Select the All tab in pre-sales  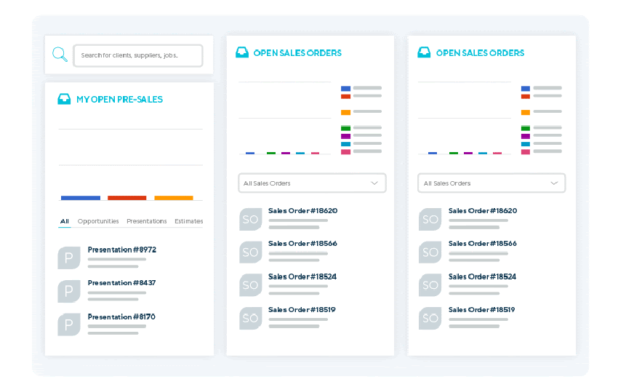point(64,221)
